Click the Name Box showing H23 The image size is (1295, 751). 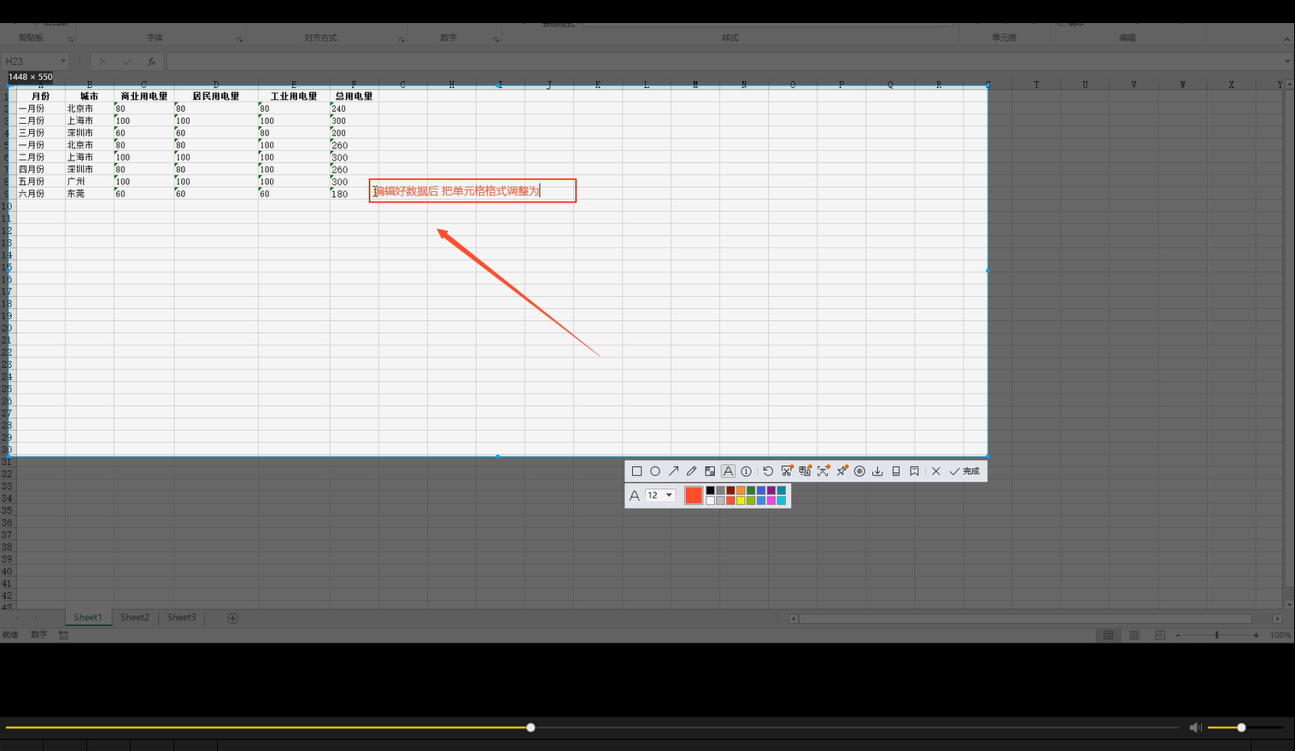pyautogui.click(x=31, y=61)
